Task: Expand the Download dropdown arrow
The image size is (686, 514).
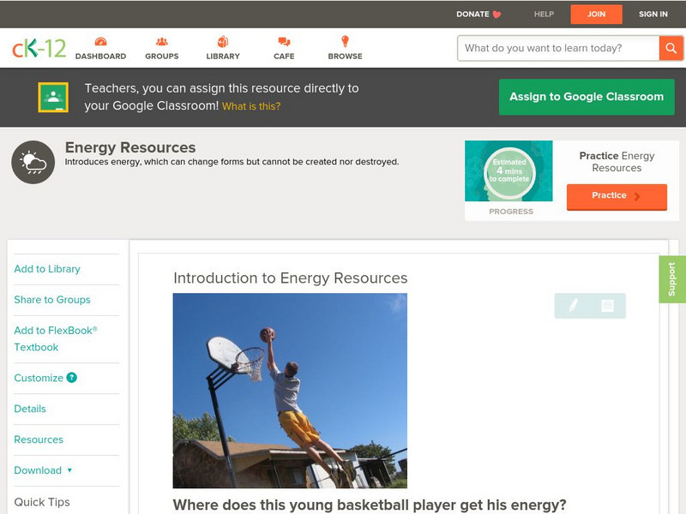Action: click(x=69, y=470)
